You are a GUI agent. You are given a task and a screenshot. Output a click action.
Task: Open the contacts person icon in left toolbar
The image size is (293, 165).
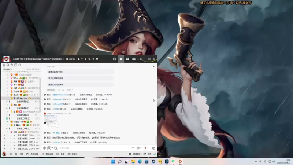coord(4,65)
